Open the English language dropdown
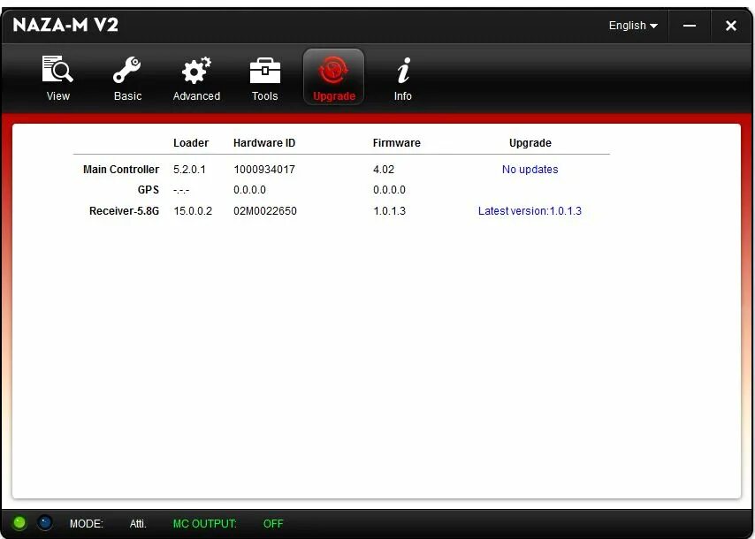 click(633, 26)
